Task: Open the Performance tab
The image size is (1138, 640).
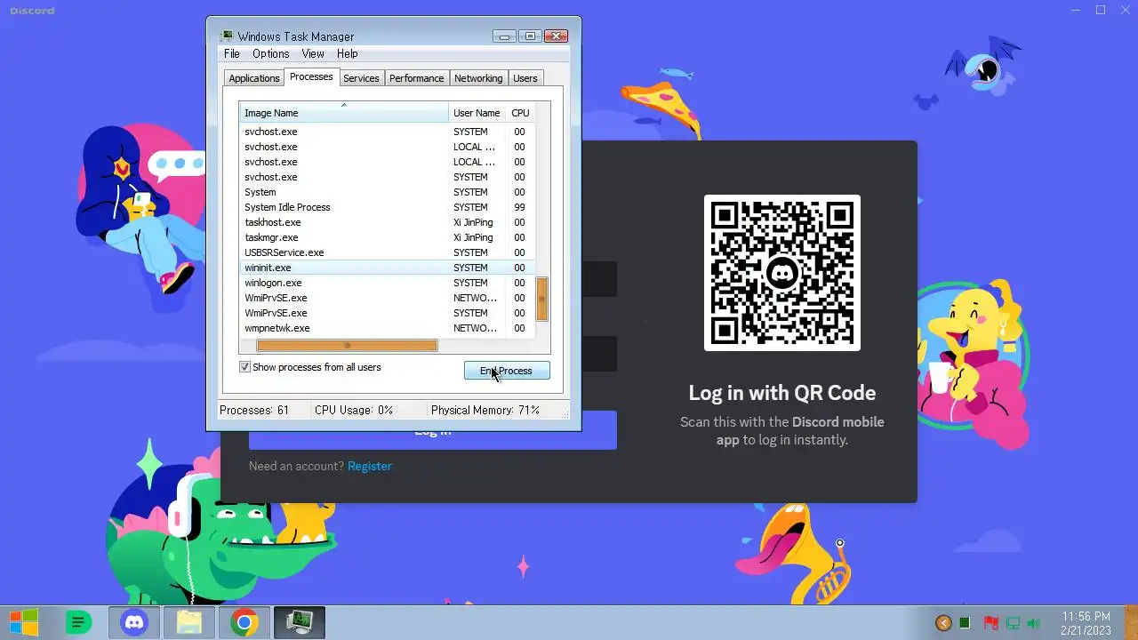Action: click(416, 78)
